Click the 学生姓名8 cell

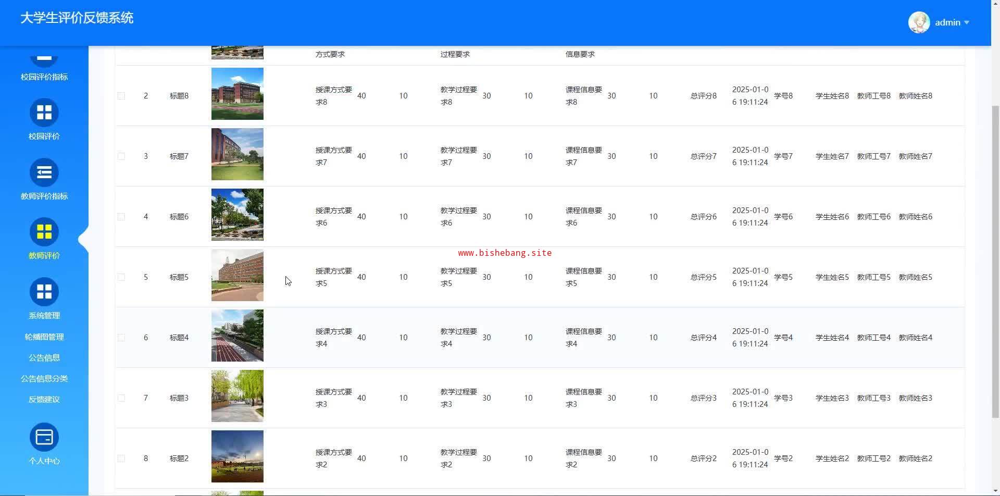point(832,96)
